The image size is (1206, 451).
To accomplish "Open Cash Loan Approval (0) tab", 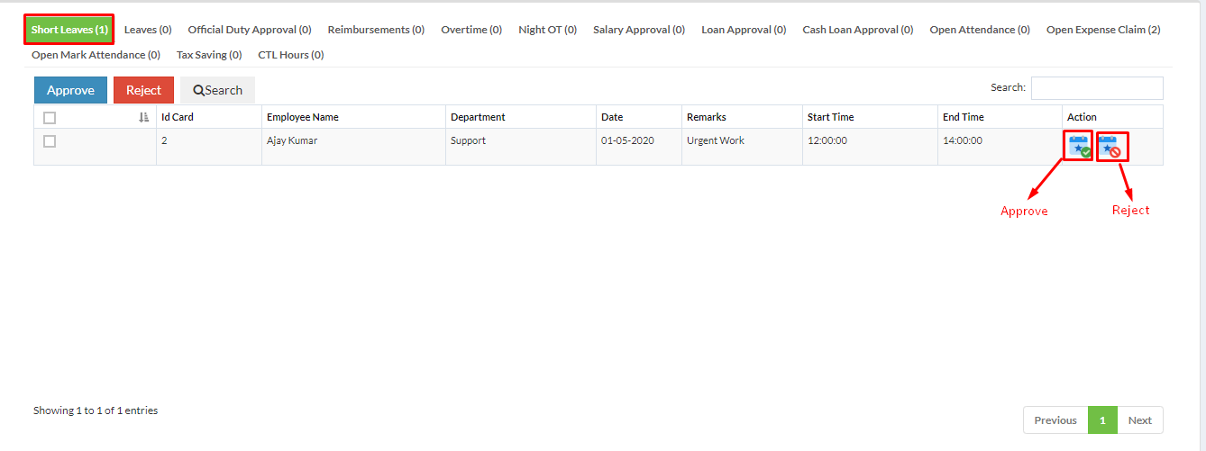I will 858,30.
